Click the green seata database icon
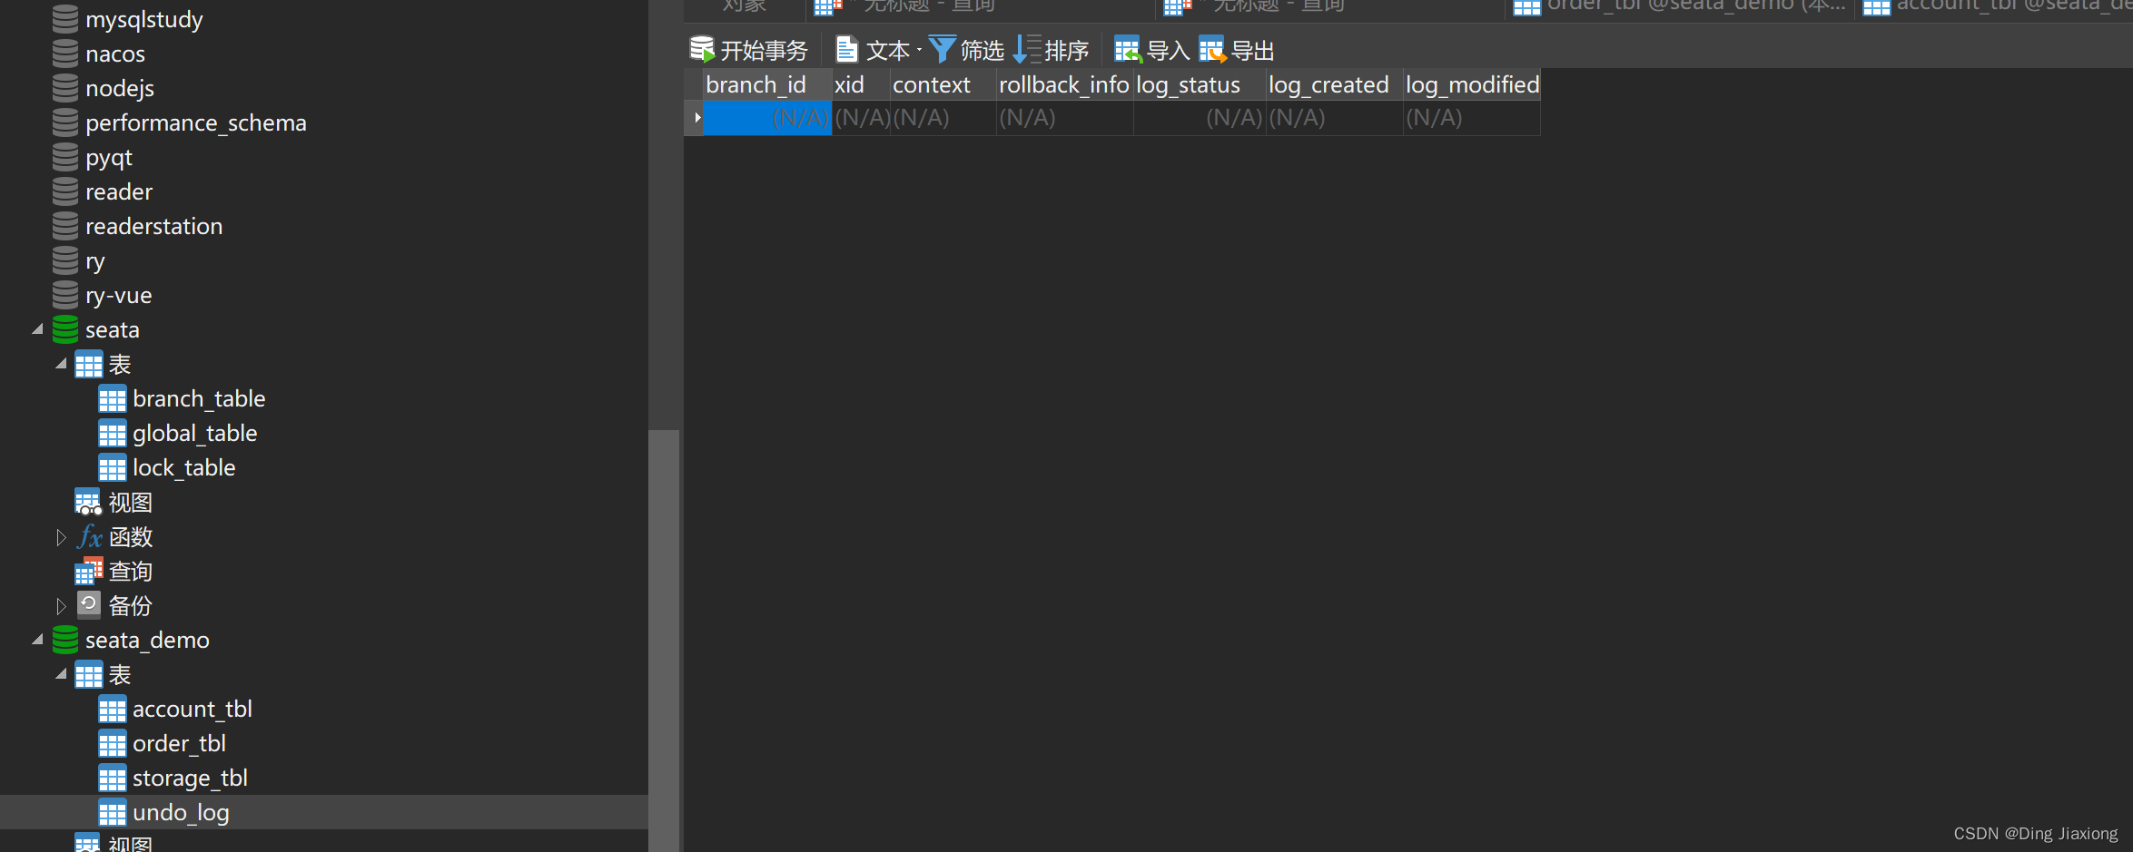Viewport: 2133px width, 852px height. 65,329
